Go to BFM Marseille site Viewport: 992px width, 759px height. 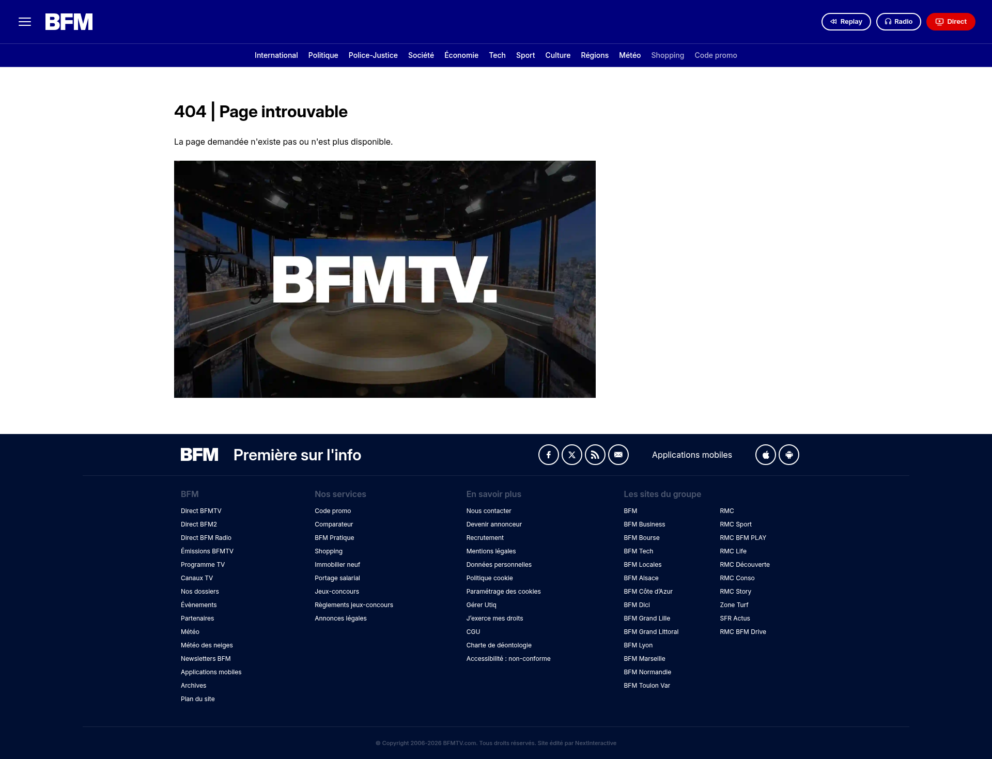tap(644, 659)
